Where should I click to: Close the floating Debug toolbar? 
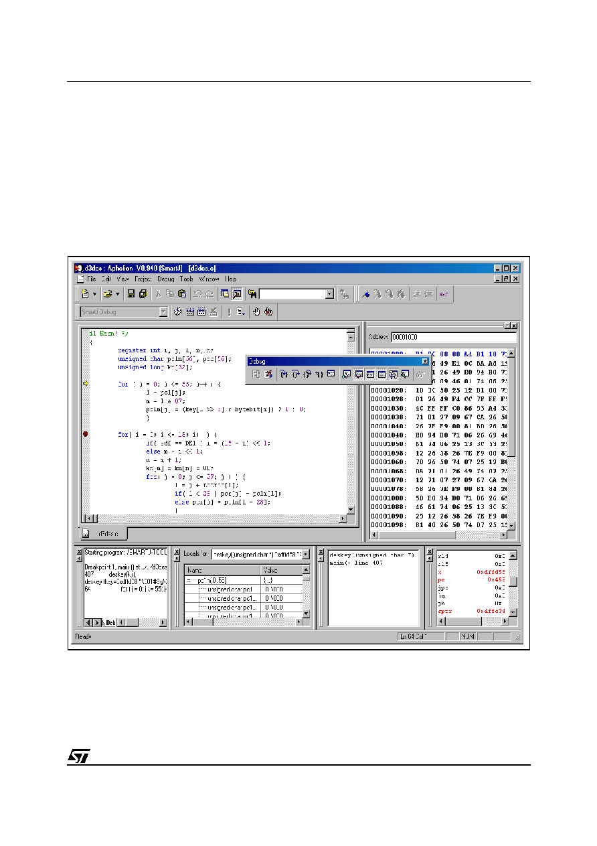425,361
